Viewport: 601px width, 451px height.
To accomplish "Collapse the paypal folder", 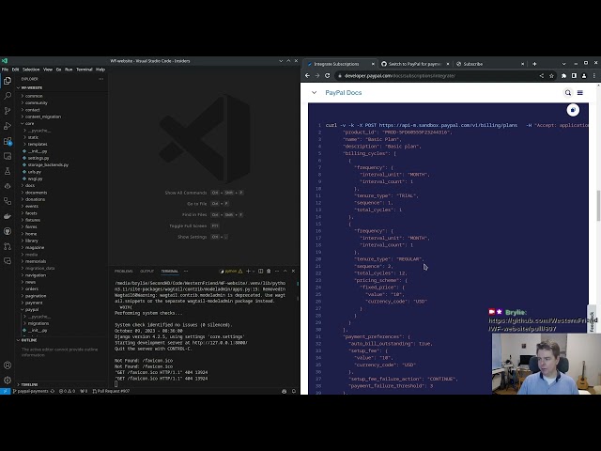I will tap(32, 309).
